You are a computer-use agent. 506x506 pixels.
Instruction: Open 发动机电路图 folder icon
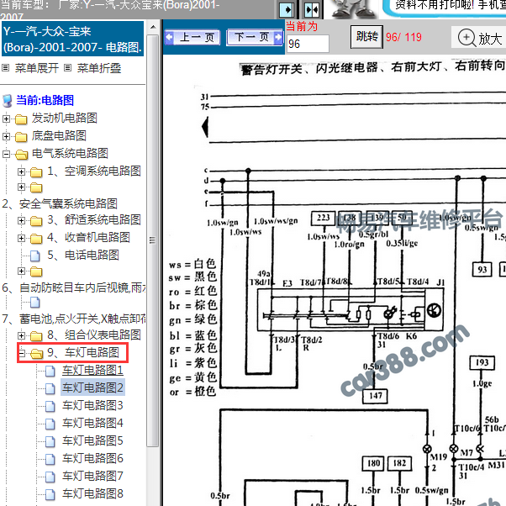pyautogui.click(x=21, y=119)
